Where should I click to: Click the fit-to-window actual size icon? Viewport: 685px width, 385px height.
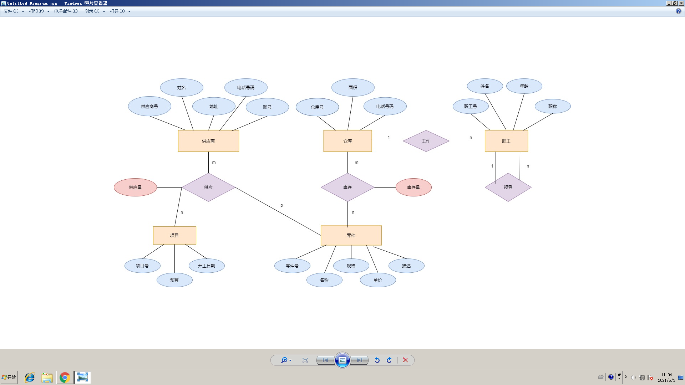click(305, 360)
